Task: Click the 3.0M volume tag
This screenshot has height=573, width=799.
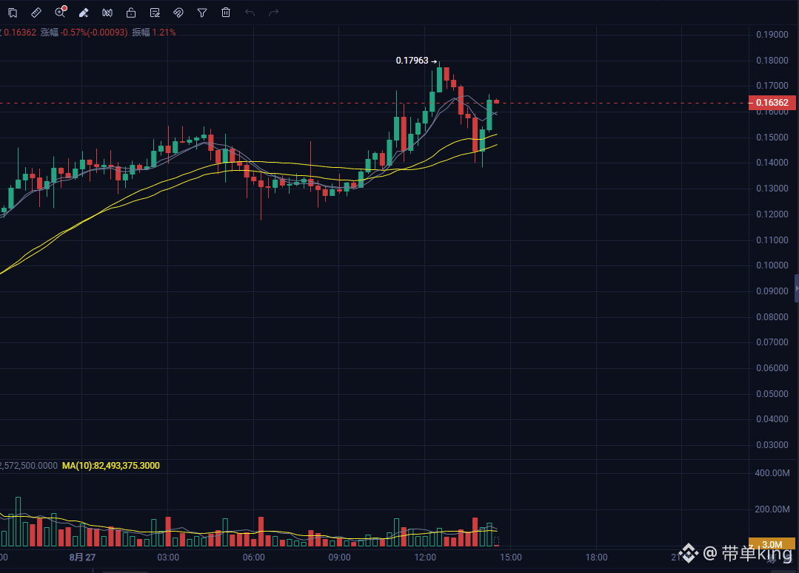Action: tap(772, 544)
